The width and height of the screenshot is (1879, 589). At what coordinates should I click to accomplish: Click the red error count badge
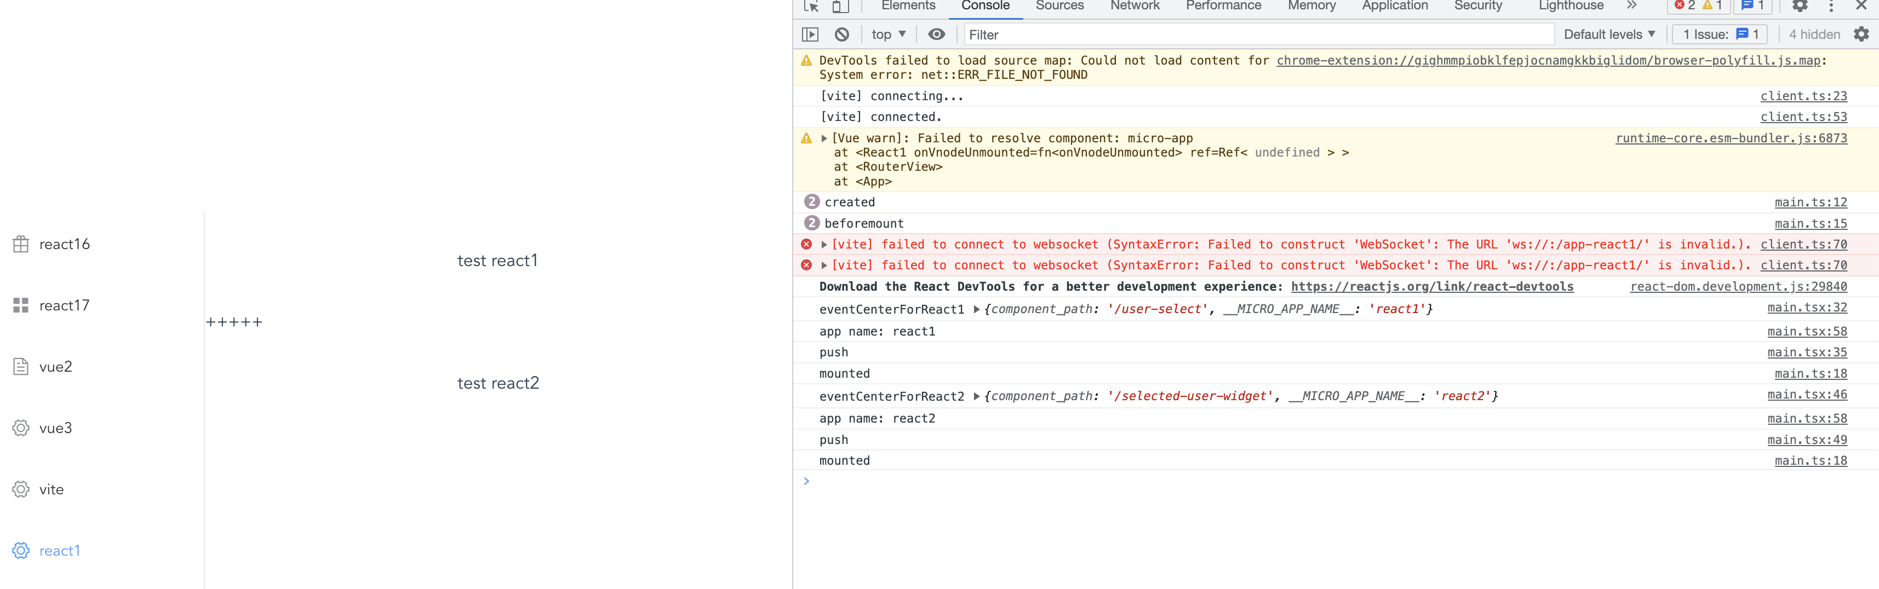coord(1684,6)
